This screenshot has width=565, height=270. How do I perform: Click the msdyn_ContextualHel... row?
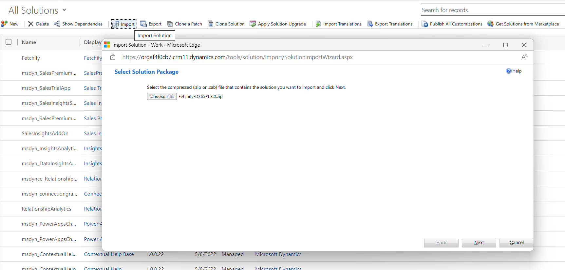(49, 254)
